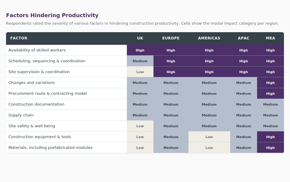The width and height of the screenshot is (290, 182).
Task: Select the AMERICAS column header
Action: point(209,38)
